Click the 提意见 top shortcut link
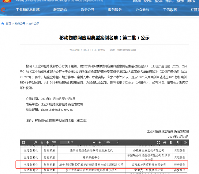 click(169, 1)
